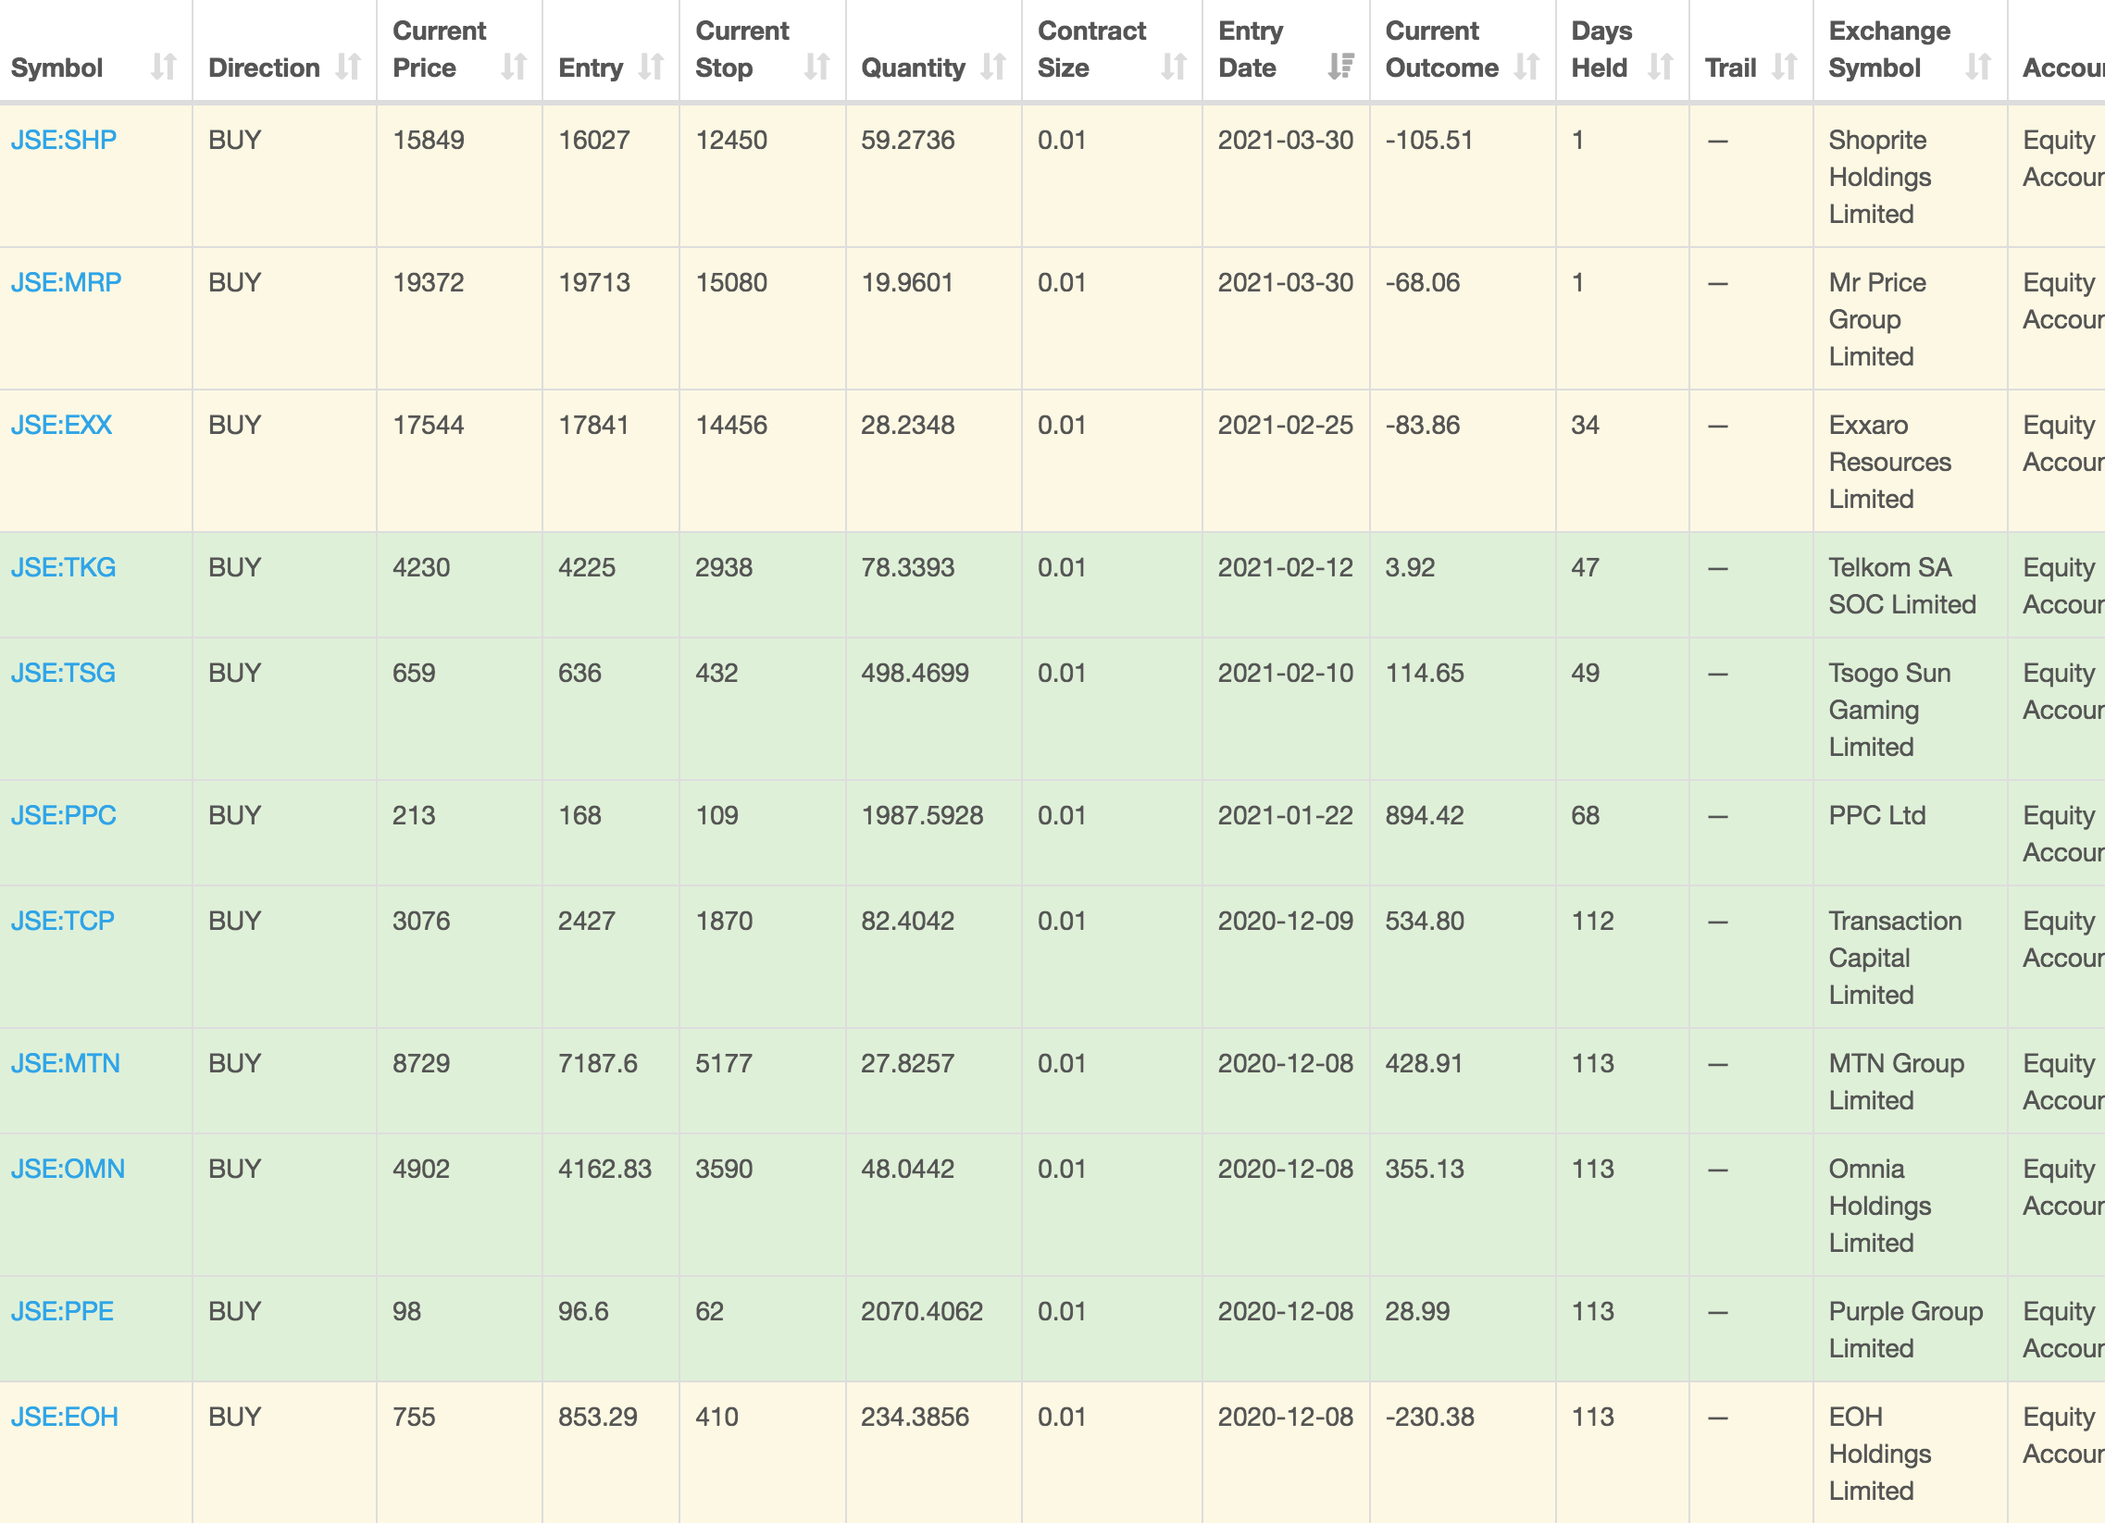Open the JSE:EOH symbol link
2105x1523 pixels.
64,1418
